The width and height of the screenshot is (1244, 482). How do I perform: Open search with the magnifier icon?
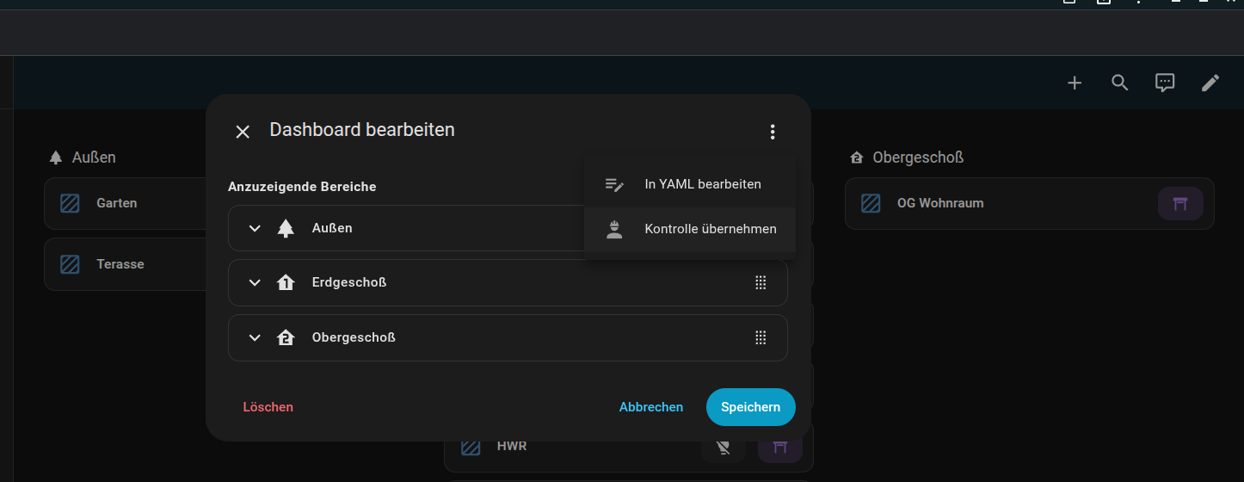[x=1119, y=83]
